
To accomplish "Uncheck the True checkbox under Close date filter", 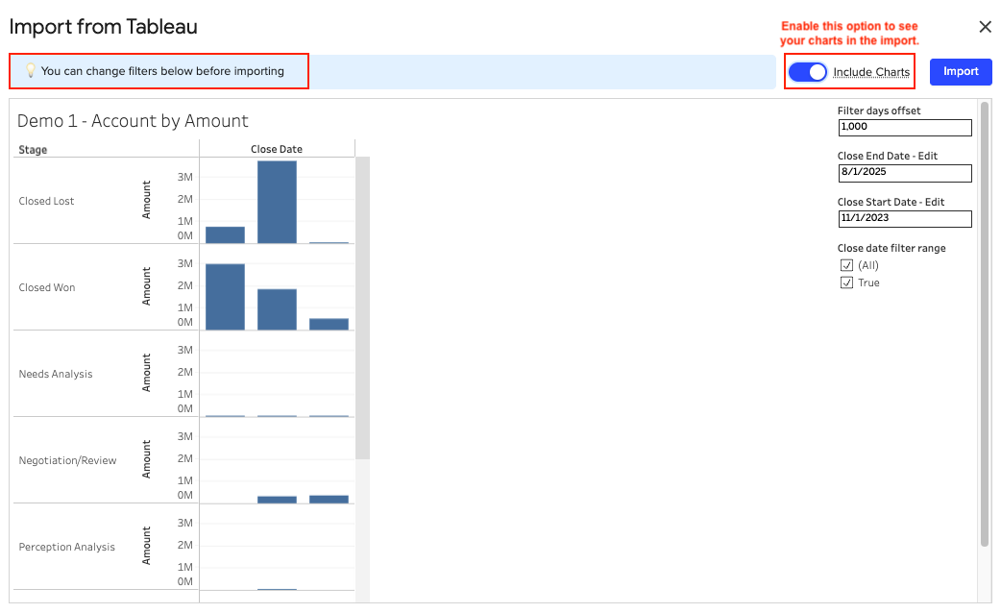I will [845, 282].
